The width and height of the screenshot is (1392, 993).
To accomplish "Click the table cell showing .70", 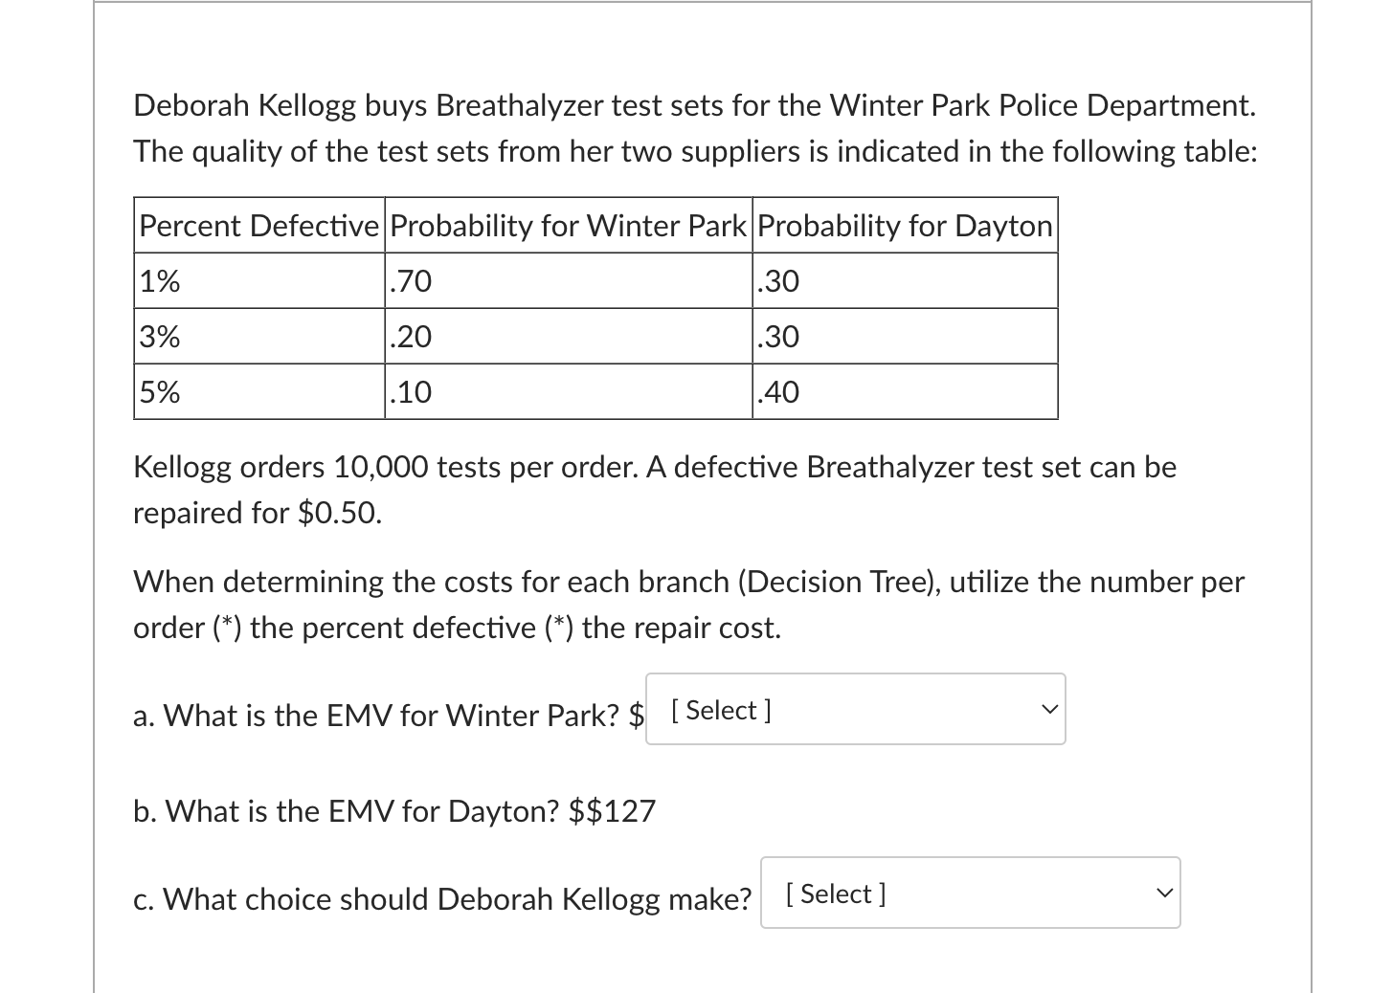I will tap(410, 279).
